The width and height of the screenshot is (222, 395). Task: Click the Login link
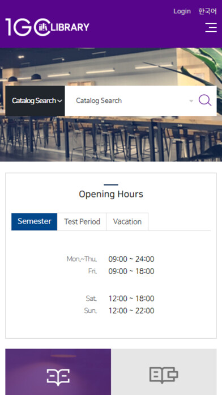pyautogui.click(x=182, y=11)
